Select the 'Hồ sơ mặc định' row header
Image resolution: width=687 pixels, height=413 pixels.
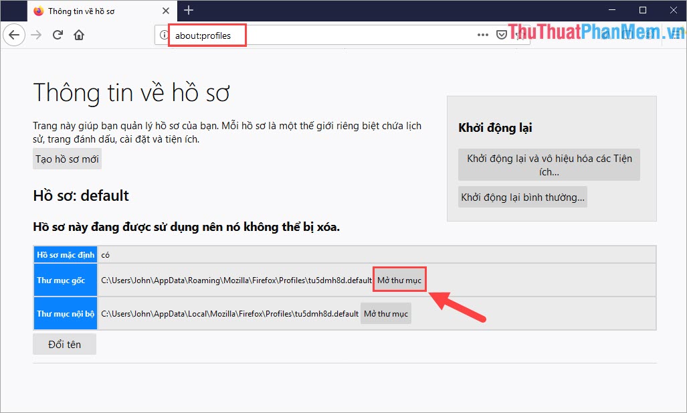tap(65, 254)
